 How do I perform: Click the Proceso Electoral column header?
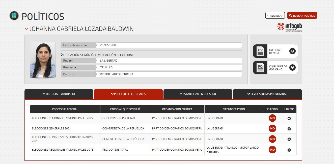(x=65, y=109)
